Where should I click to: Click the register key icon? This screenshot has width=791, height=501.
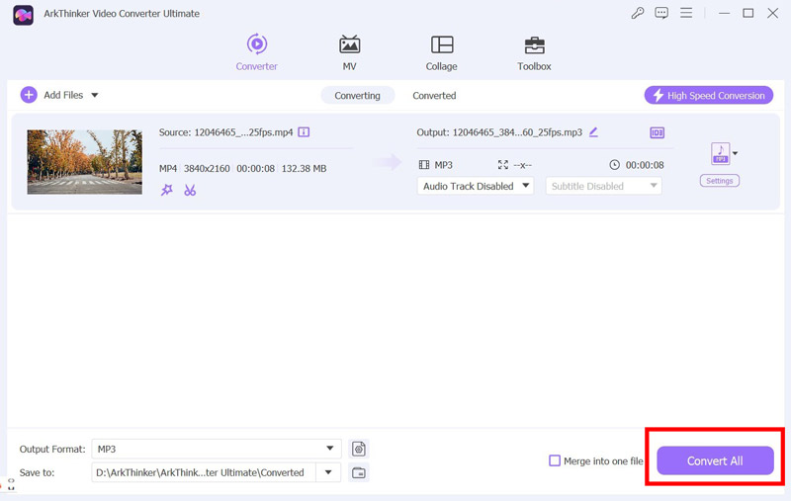pyautogui.click(x=638, y=13)
